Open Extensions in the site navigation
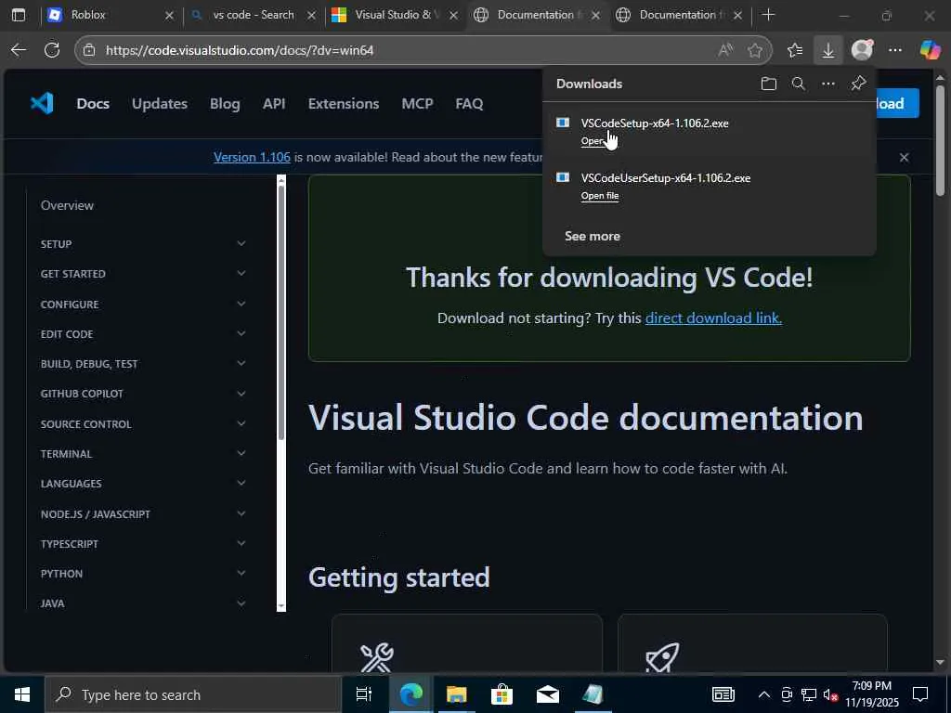This screenshot has width=951, height=713. (344, 104)
